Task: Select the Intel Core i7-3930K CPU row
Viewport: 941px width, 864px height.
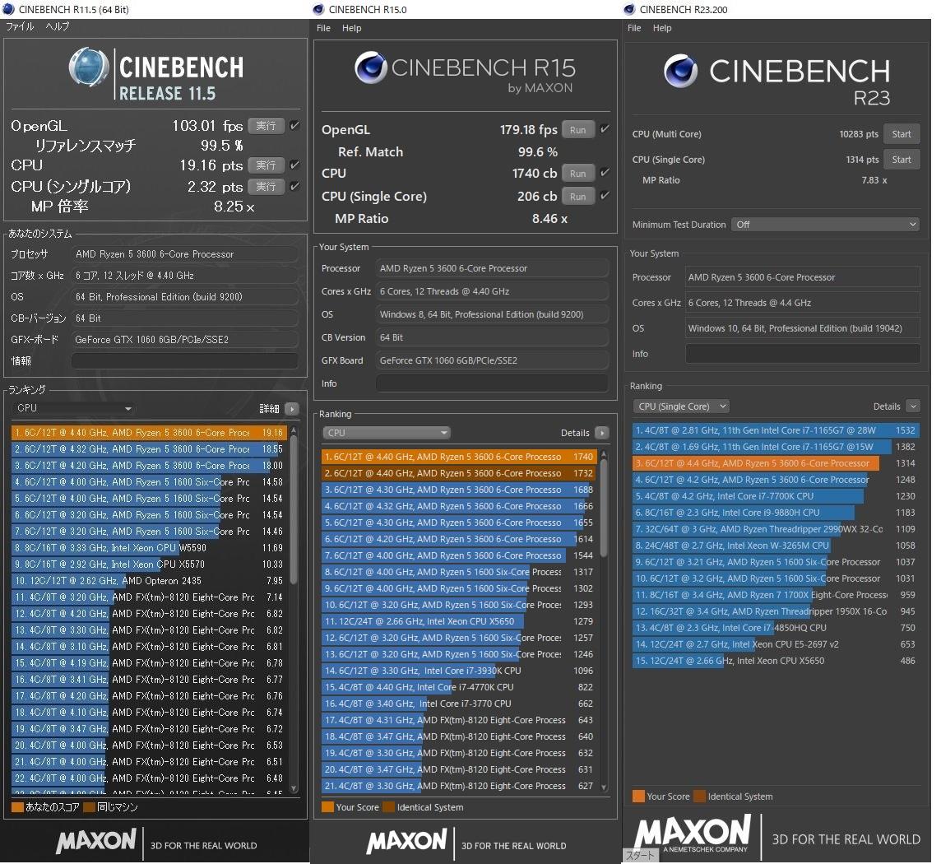Action: point(459,671)
